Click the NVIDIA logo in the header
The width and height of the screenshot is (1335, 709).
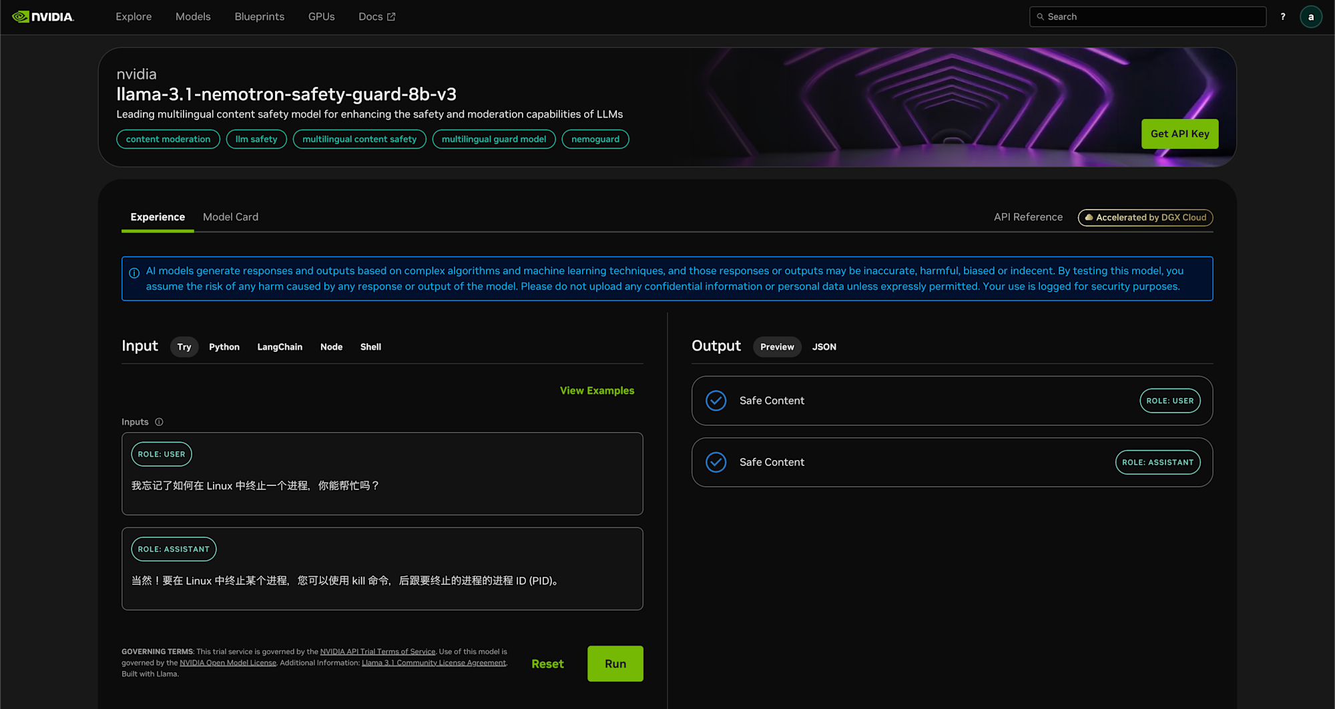[47, 16]
